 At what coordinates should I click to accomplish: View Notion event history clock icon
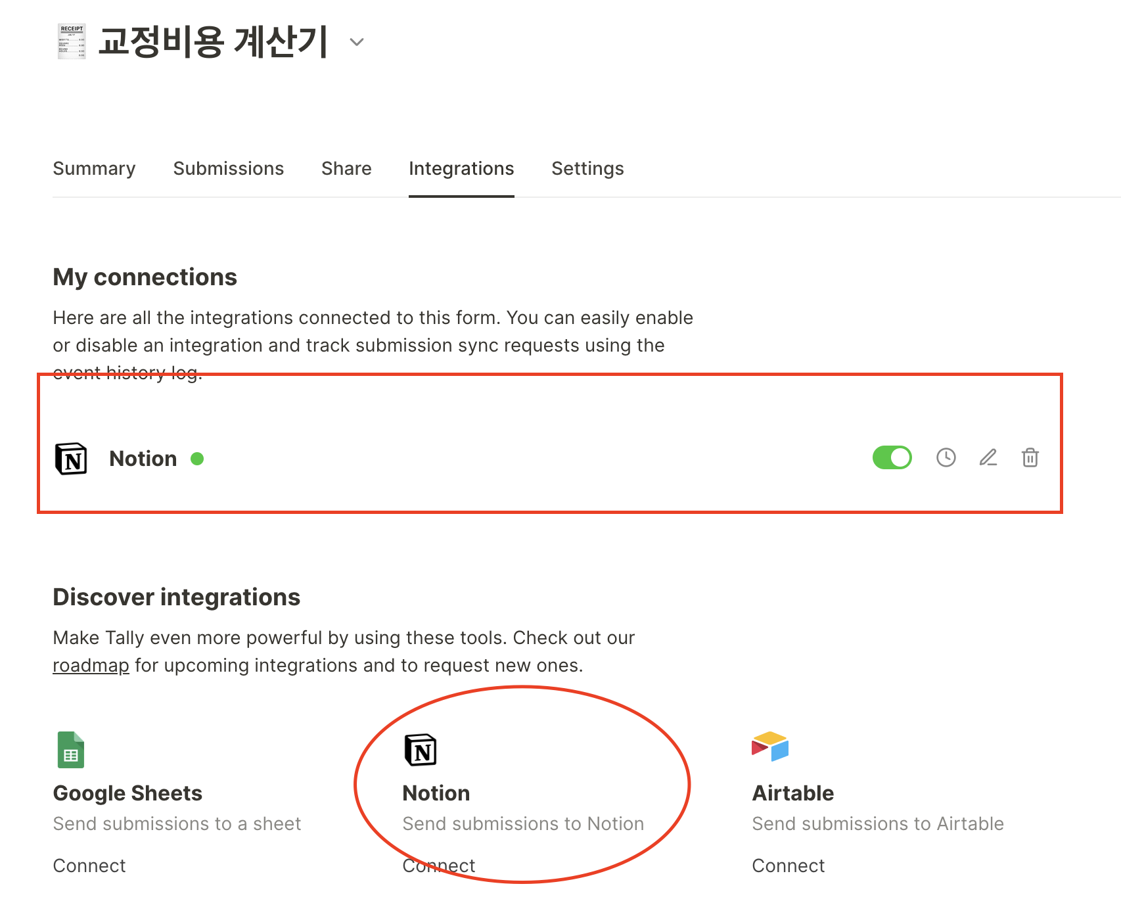pos(946,457)
